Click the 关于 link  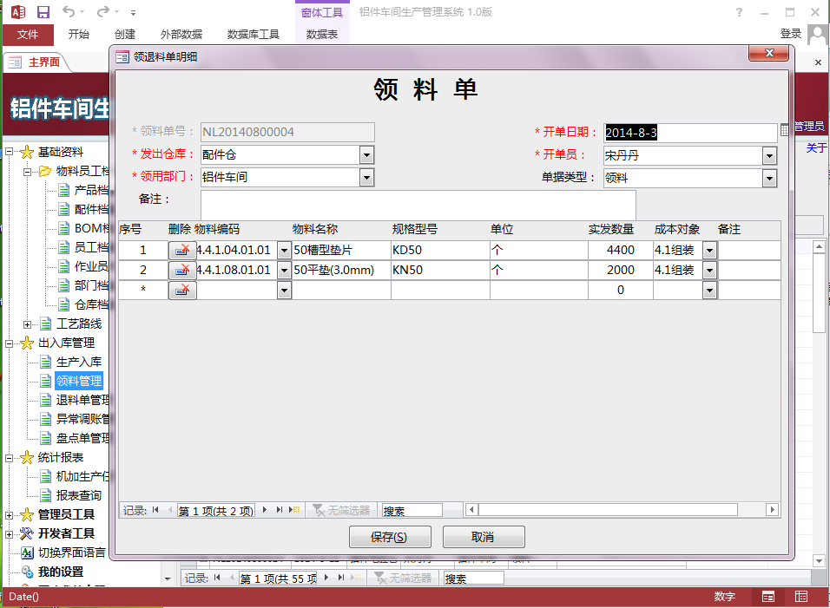pos(816,148)
